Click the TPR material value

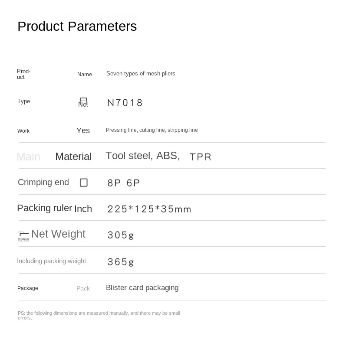(x=200, y=157)
